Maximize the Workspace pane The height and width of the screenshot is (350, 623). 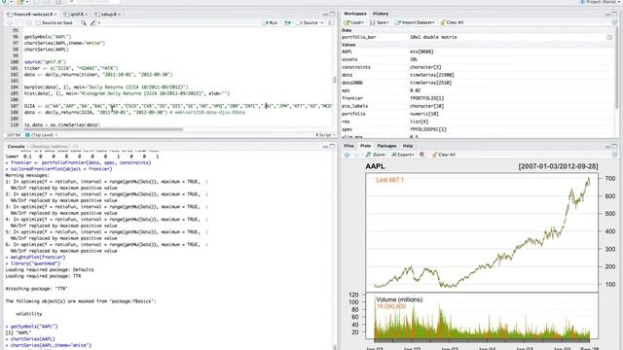pos(614,14)
